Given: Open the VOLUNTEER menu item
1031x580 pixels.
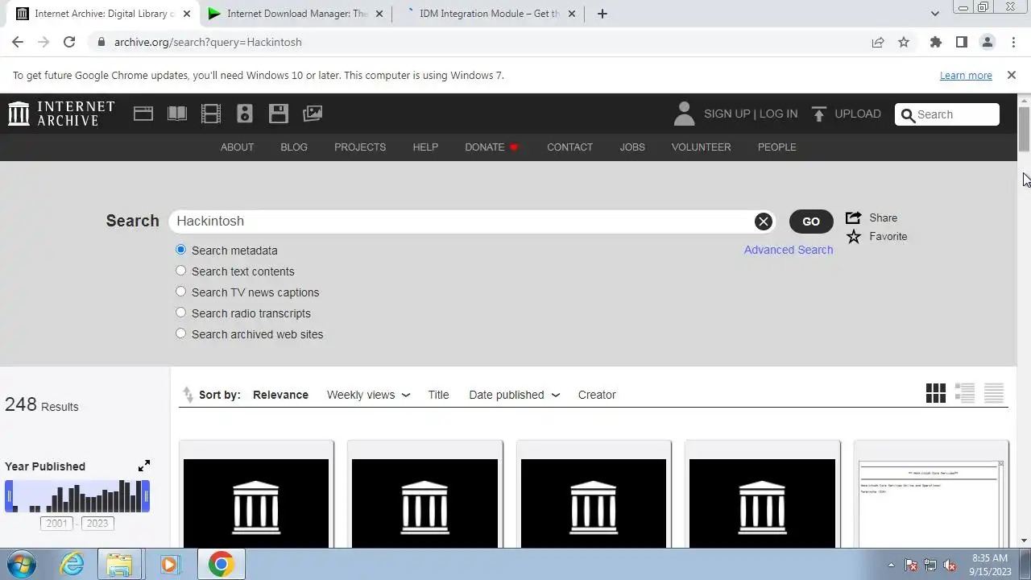Looking at the screenshot, I should point(701,147).
